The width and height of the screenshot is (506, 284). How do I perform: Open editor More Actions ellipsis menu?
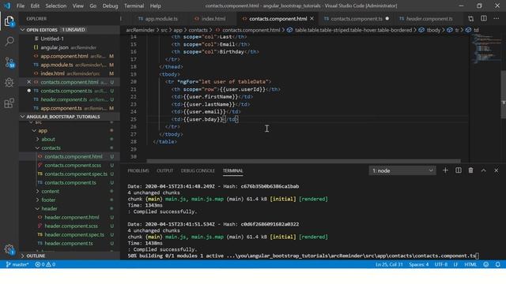click(x=497, y=19)
